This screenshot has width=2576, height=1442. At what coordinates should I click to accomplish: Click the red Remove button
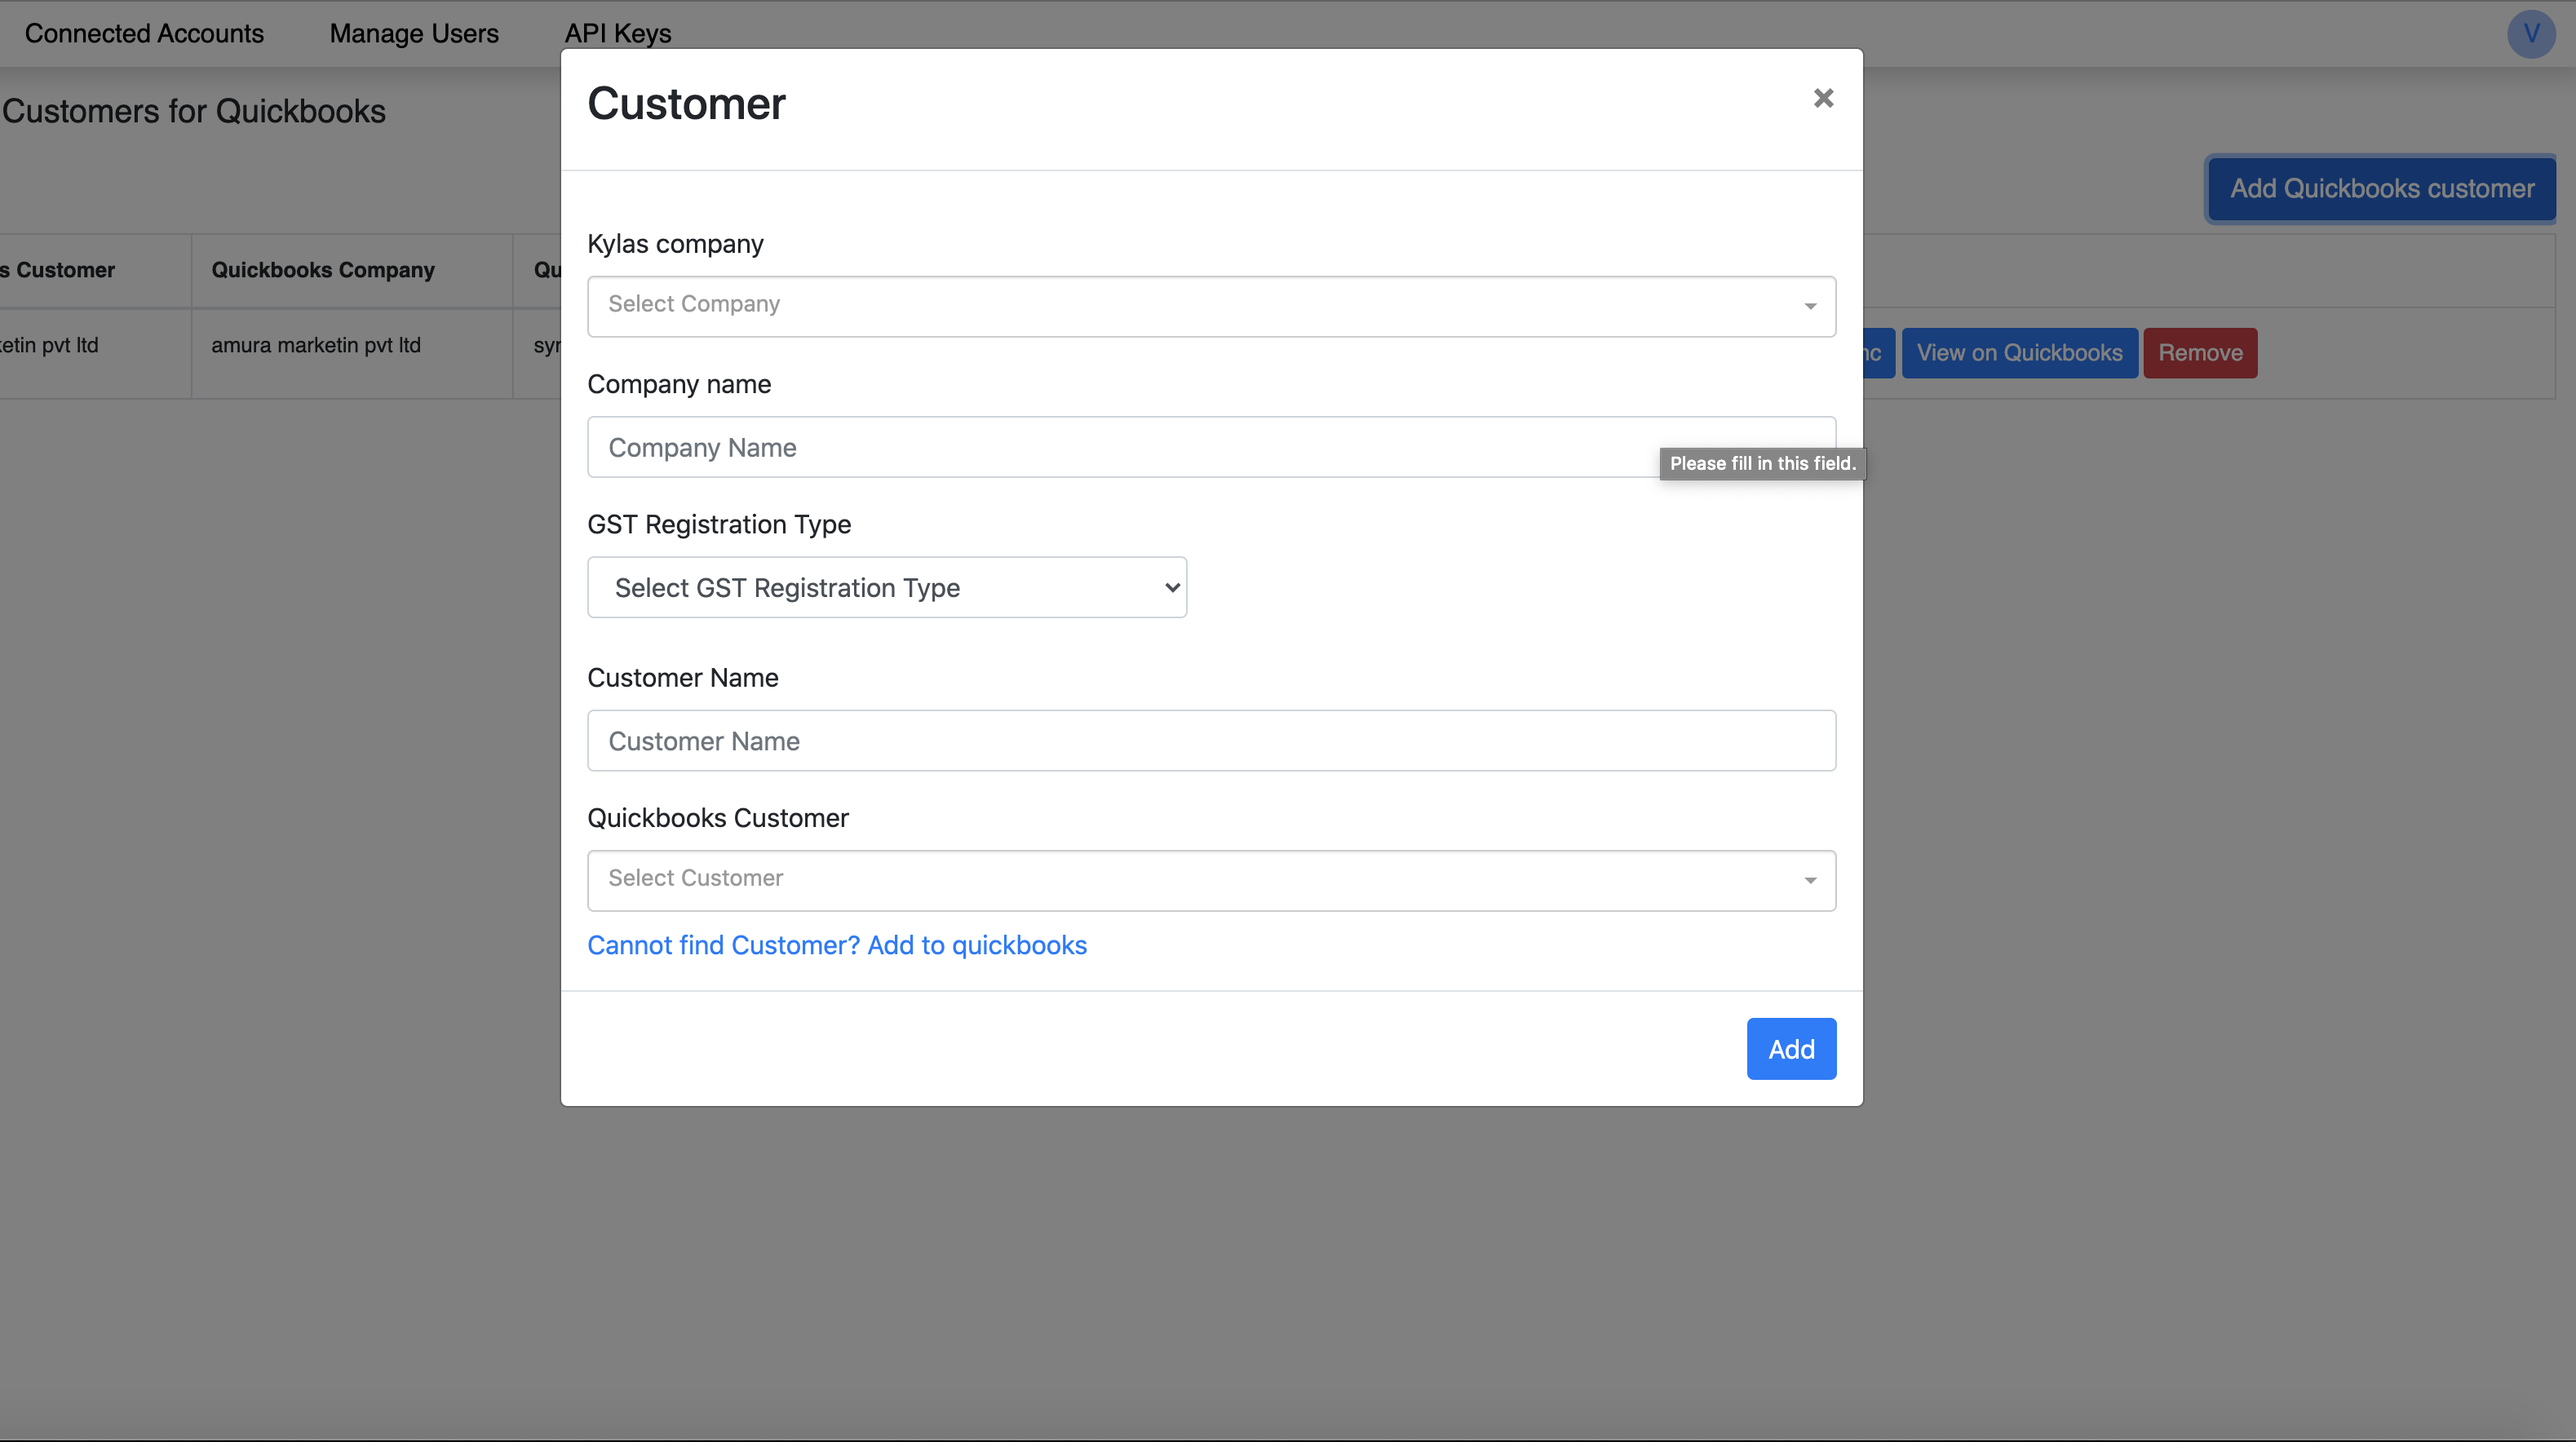coord(2200,353)
